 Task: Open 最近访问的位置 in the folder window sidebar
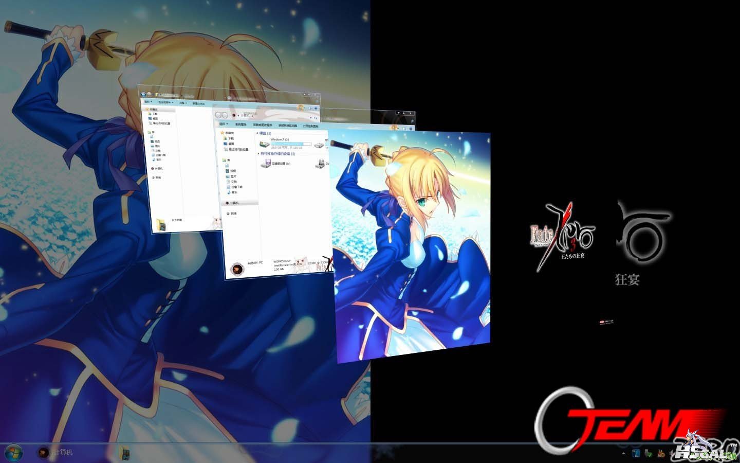160,123
